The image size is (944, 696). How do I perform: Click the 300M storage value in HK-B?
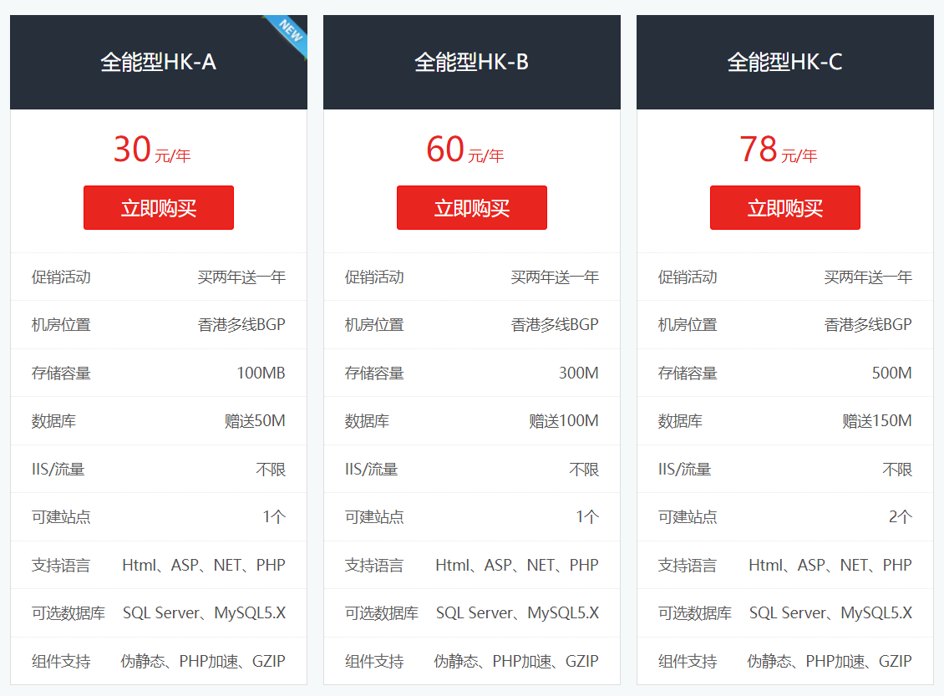pos(578,373)
